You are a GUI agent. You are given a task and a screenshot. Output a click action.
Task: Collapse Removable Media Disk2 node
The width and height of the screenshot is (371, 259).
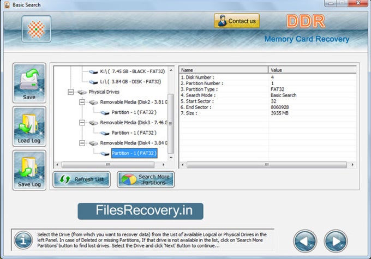82,102
